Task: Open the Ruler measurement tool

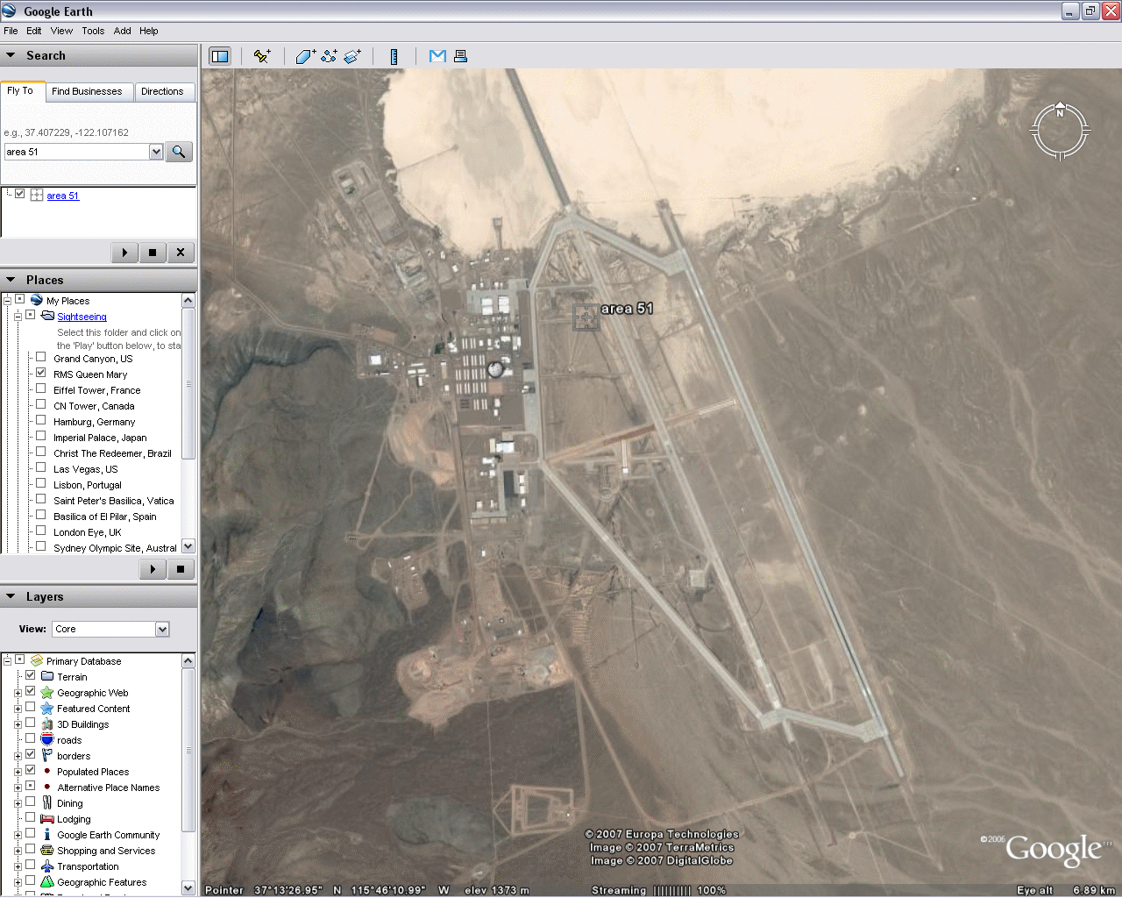Action: [x=394, y=56]
